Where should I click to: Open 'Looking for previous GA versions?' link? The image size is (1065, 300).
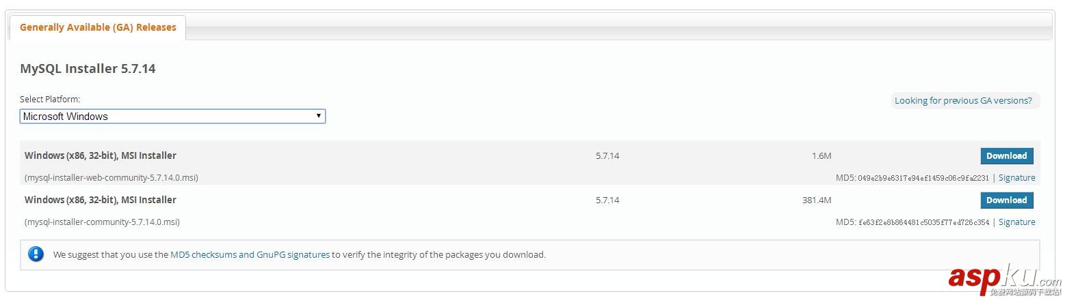[962, 101]
